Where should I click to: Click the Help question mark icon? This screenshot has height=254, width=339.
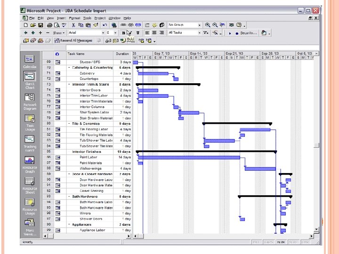[x=239, y=25]
